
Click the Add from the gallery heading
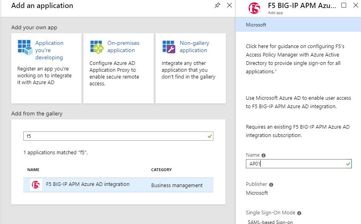tap(37, 114)
